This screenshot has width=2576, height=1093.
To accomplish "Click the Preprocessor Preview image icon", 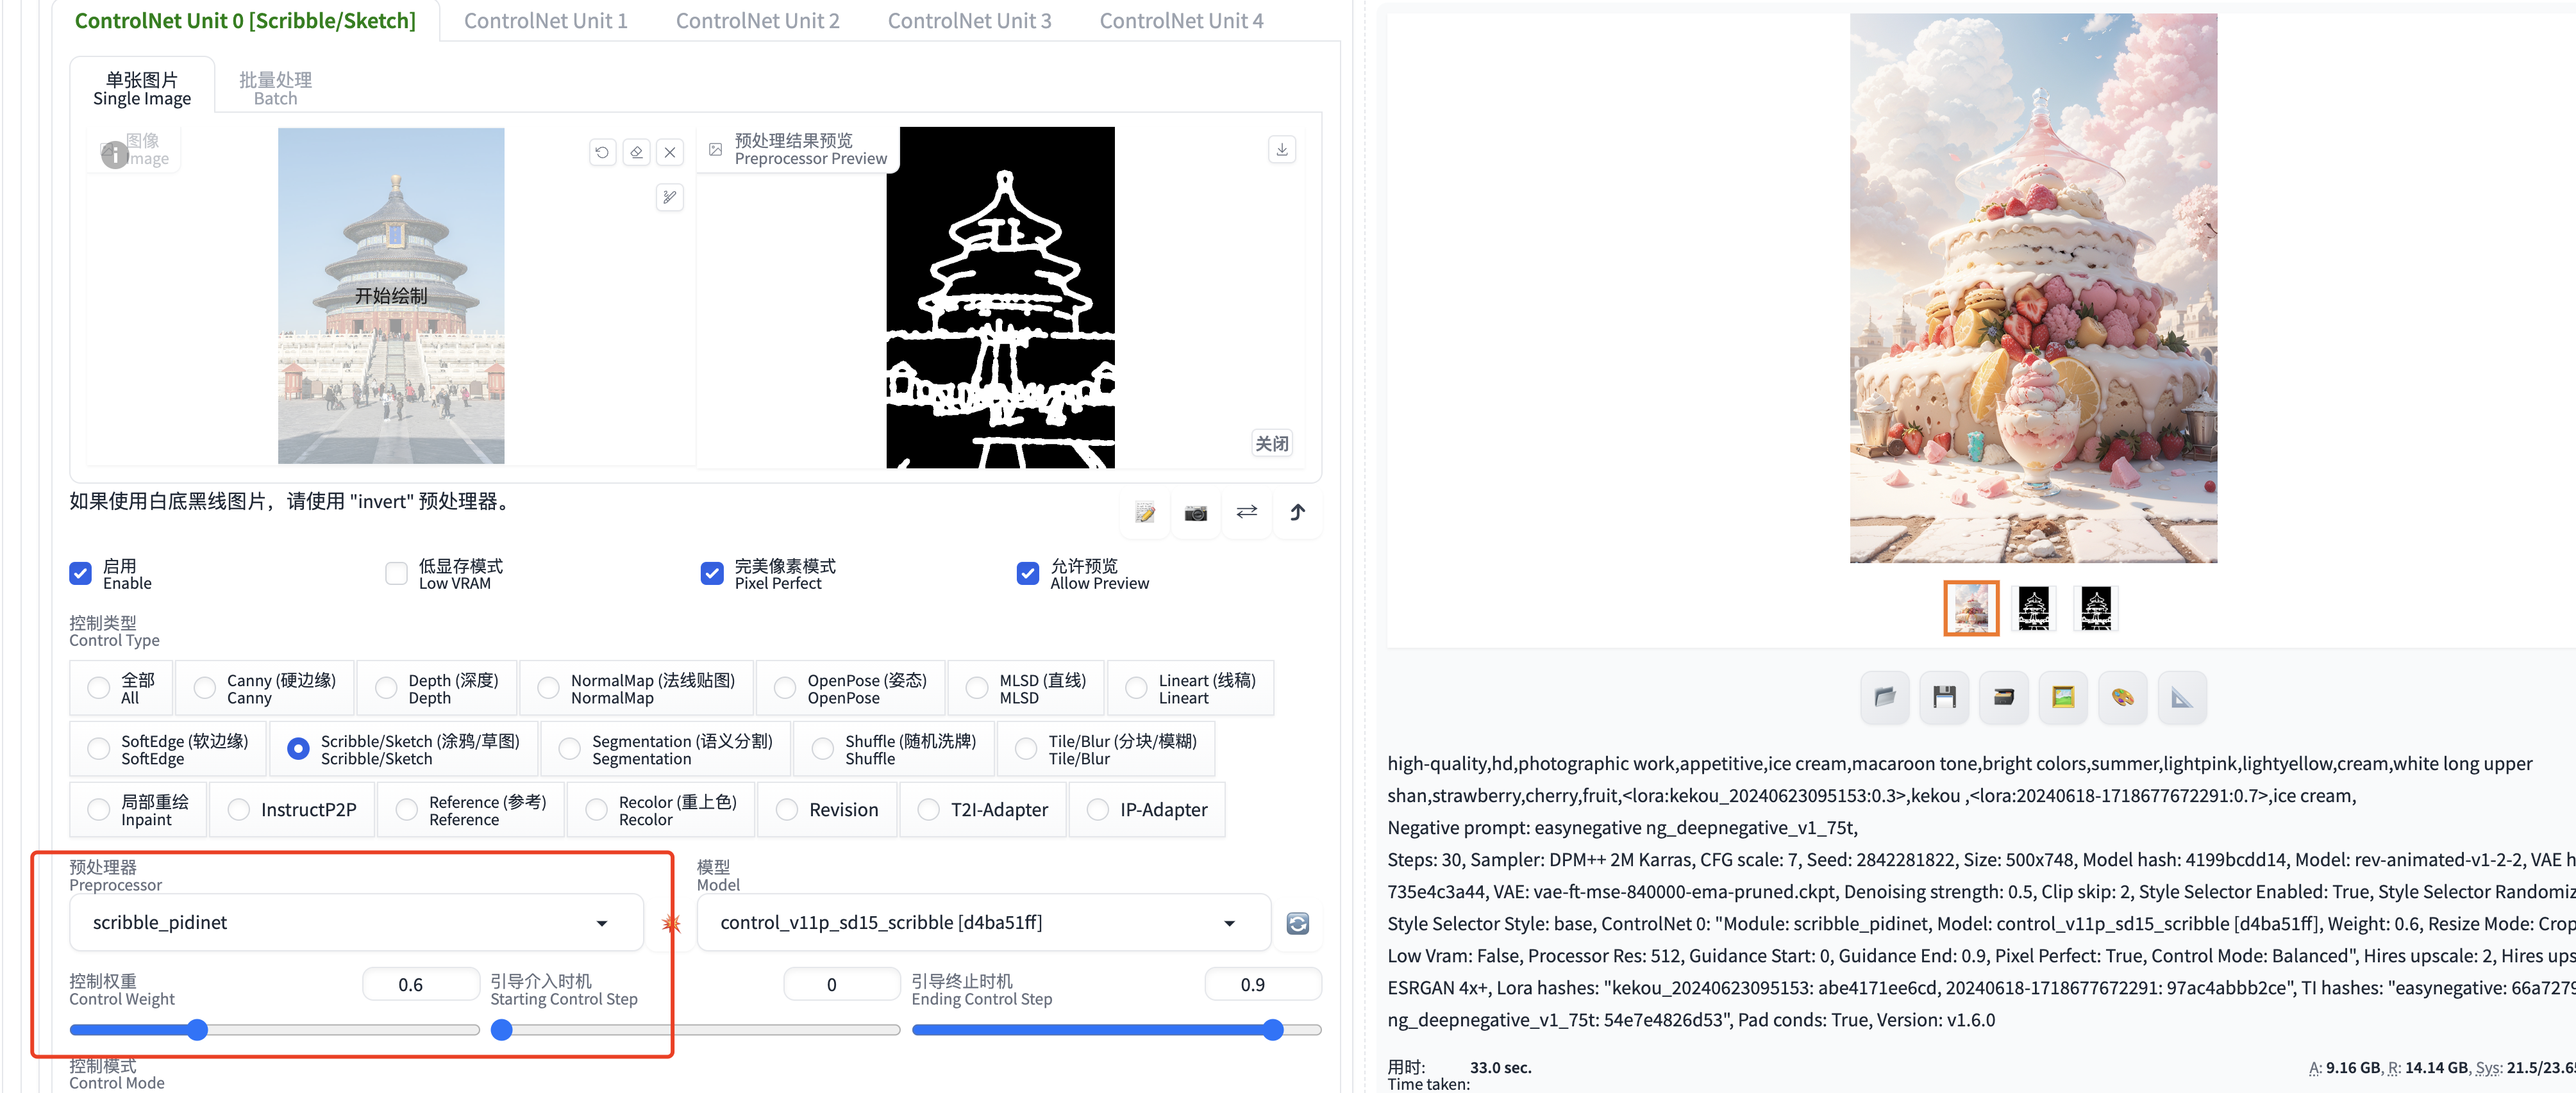I will click(x=716, y=150).
